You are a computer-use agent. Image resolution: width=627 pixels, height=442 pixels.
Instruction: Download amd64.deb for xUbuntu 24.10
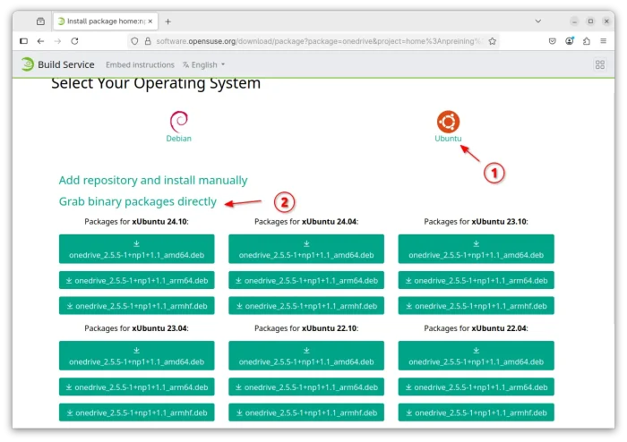click(136, 249)
